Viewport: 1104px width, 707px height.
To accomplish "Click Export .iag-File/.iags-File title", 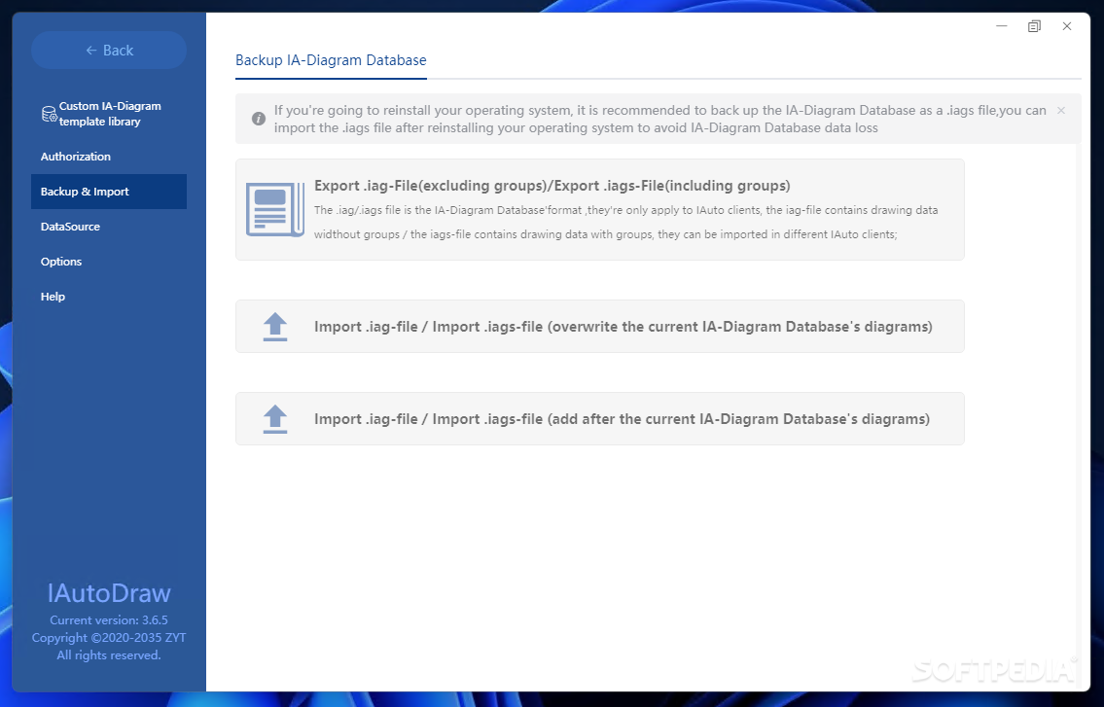I will click(552, 186).
